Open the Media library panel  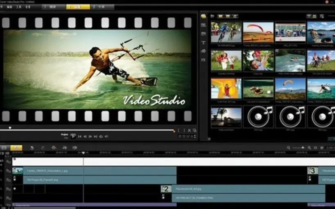(204, 16)
